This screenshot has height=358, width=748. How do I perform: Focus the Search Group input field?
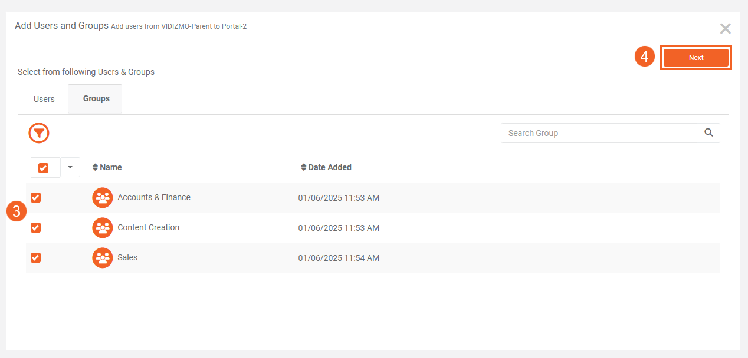pos(598,133)
